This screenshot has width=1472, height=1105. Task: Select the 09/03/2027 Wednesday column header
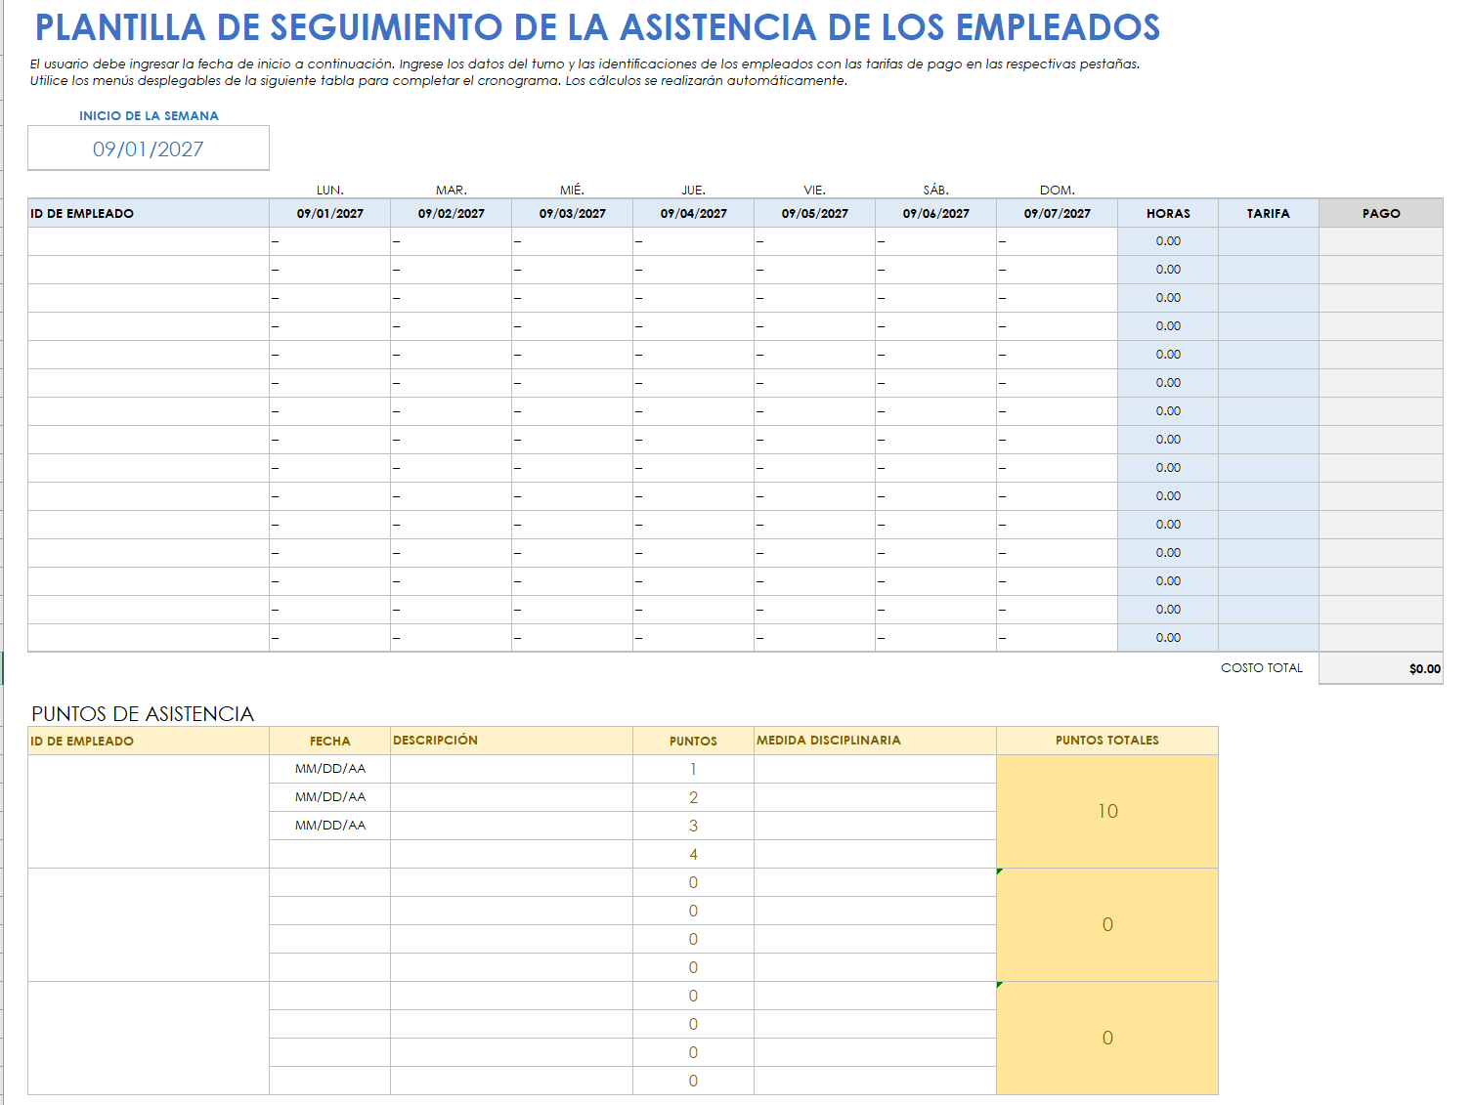pos(573,213)
